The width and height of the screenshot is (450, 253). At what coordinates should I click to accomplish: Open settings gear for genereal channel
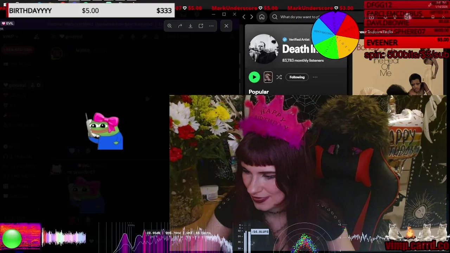pyautogui.click(x=39, y=85)
